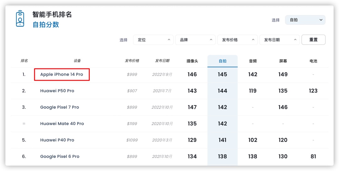The height and width of the screenshot is (171, 339).
Task: Expand the 品牌 filter dropdown
Action: [x=195, y=40]
